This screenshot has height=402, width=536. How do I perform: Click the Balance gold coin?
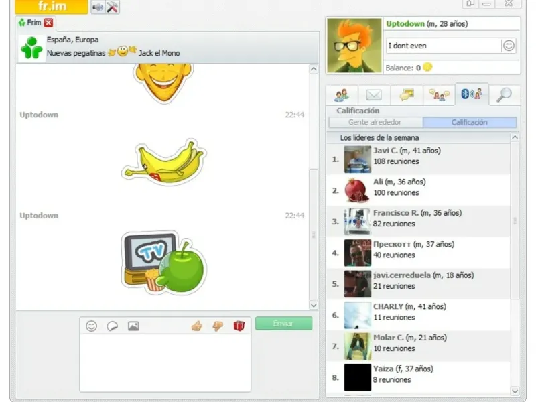(x=427, y=67)
